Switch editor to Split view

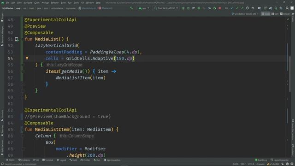[x=275, y=14]
